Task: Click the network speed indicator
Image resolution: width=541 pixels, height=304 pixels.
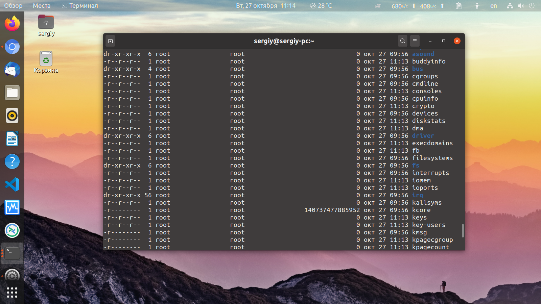Action: tap(418, 6)
